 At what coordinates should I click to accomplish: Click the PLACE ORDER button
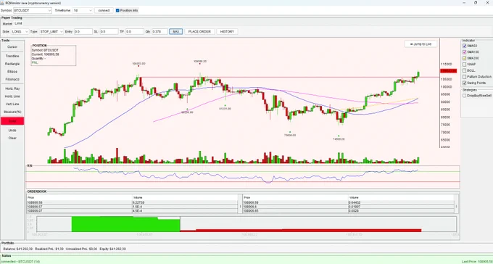pyautogui.click(x=199, y=32)
